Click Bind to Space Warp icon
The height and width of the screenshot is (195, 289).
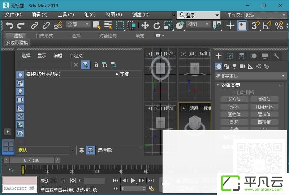[x=58, y=25]
